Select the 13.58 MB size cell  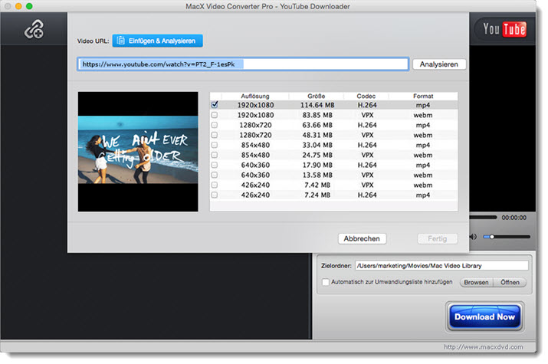coord(317,175)
